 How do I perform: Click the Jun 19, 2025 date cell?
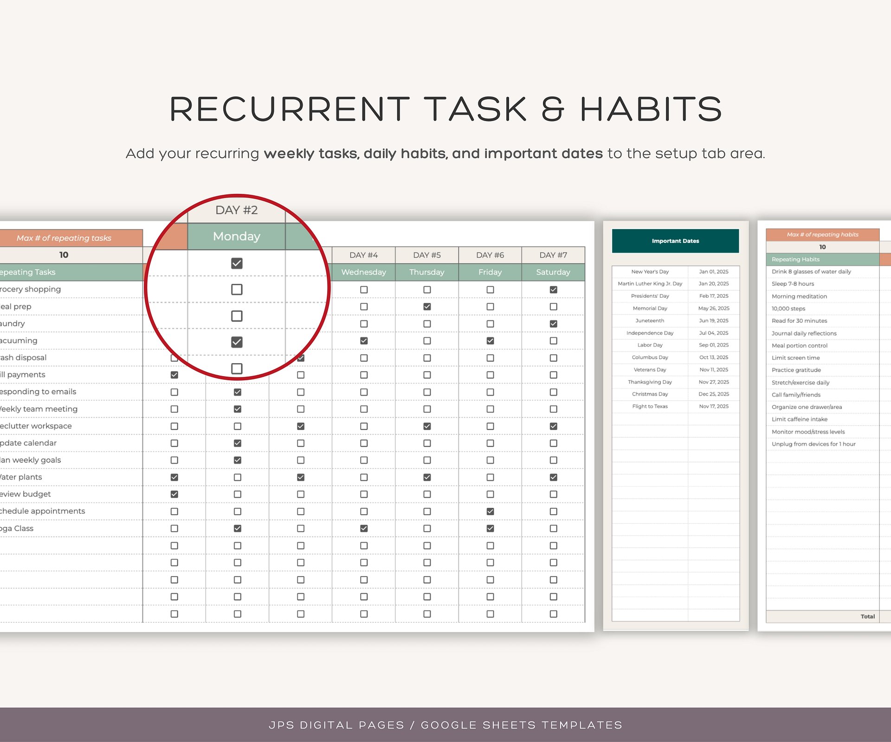[714, 320]
